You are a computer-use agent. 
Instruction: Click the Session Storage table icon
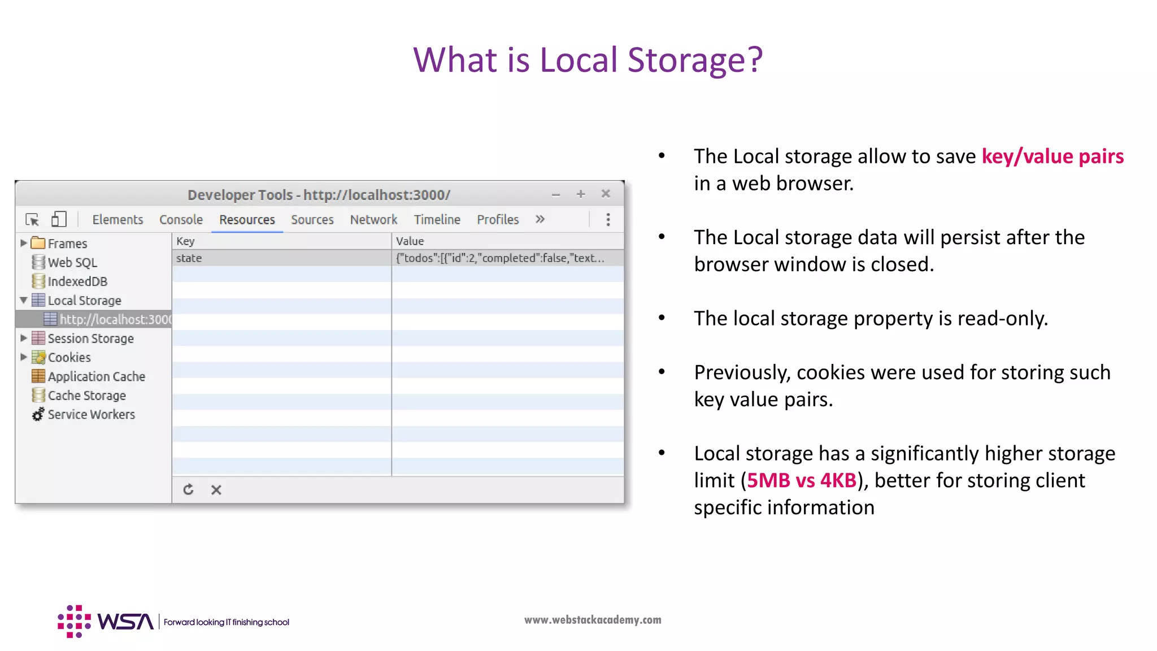coord(38,338)
